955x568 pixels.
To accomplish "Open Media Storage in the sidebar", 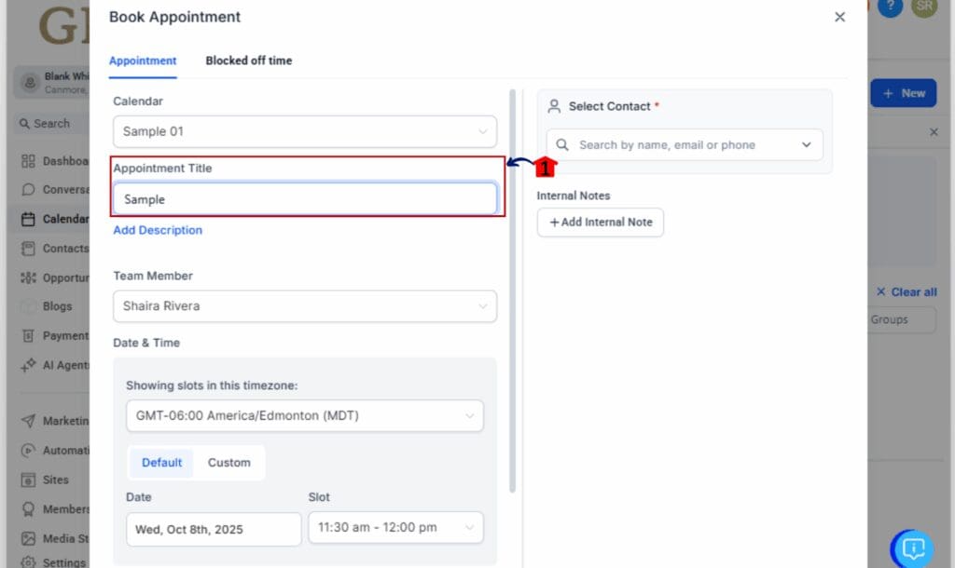I will pyautogui.click(x=56, y=538).
